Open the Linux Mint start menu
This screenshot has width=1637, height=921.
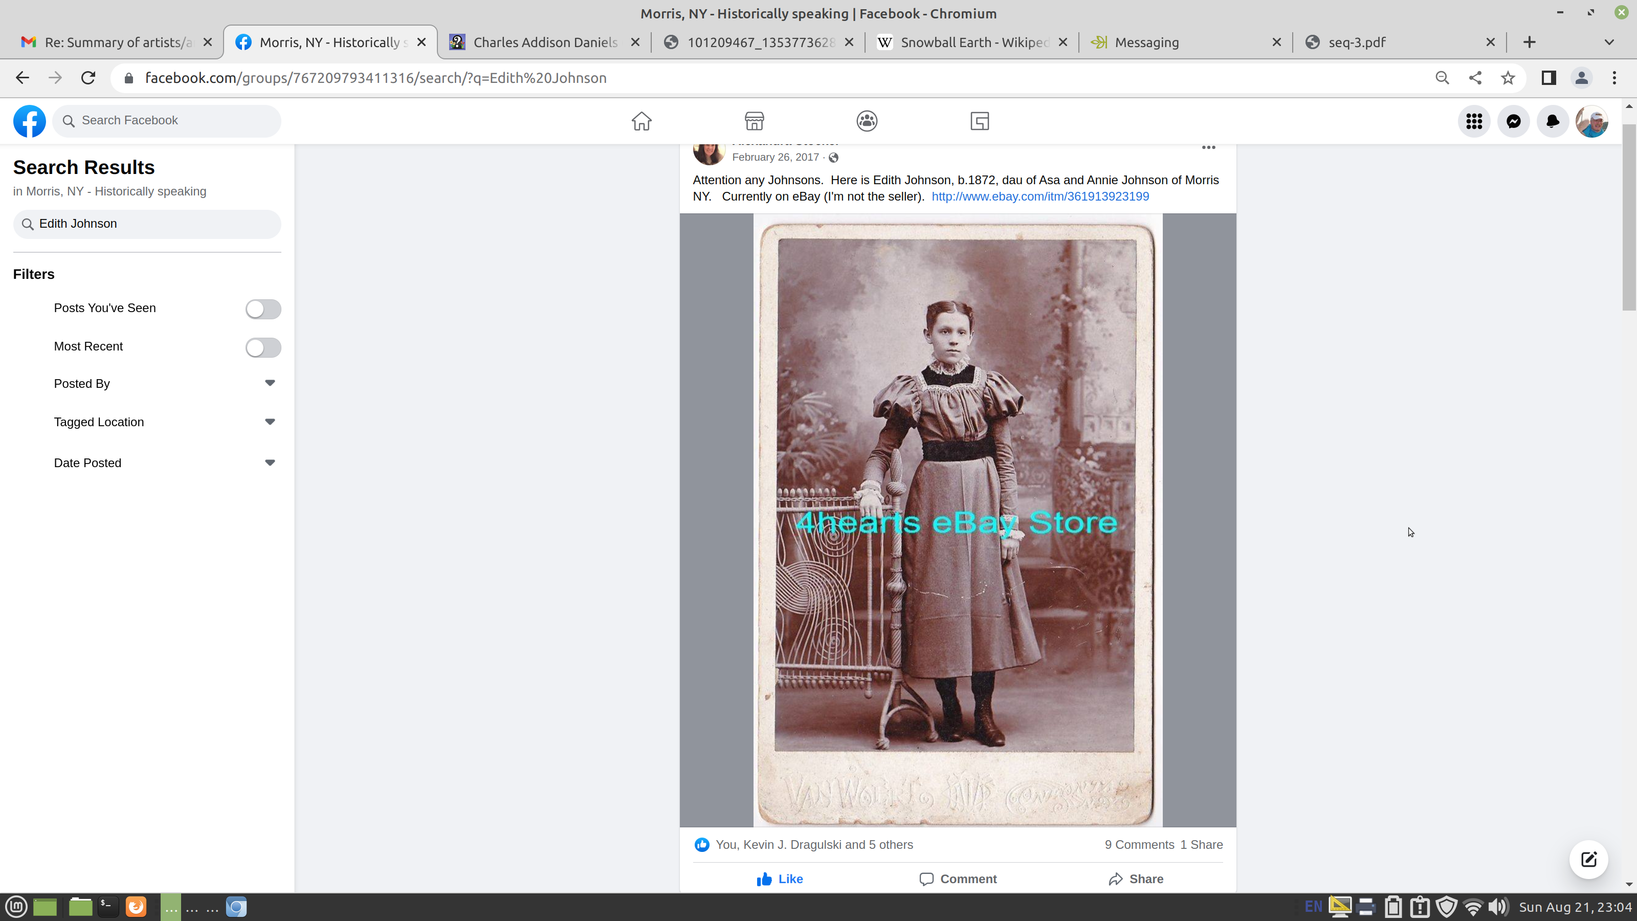pos(16,906)
